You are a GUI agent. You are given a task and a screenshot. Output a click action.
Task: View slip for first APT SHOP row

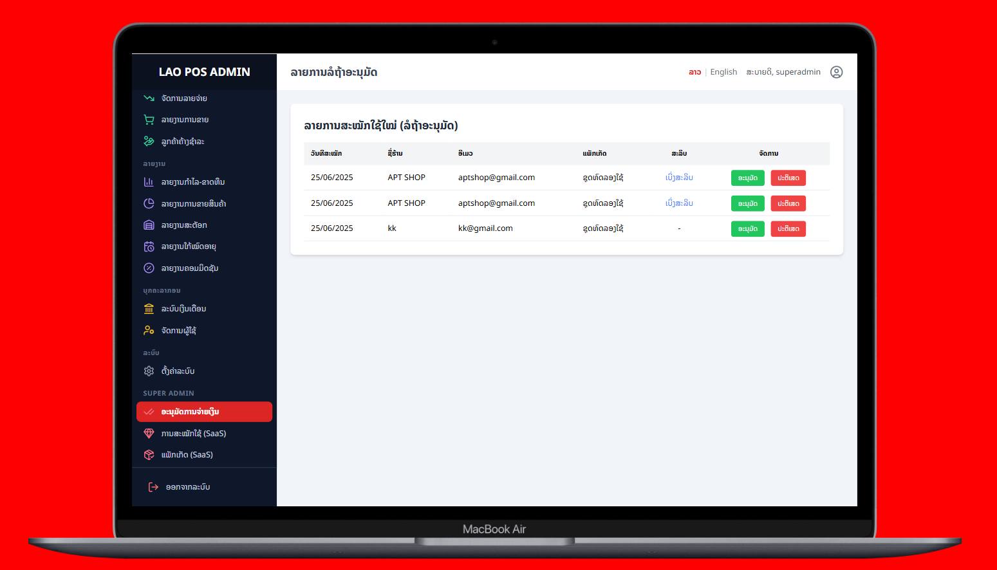(x=679, y=178)
